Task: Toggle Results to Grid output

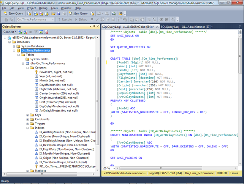Action: pyautogui.click(x=137, y=19)
